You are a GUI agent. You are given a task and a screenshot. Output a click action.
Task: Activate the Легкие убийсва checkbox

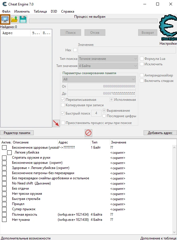pyautogui.click(x=9, y=153)
